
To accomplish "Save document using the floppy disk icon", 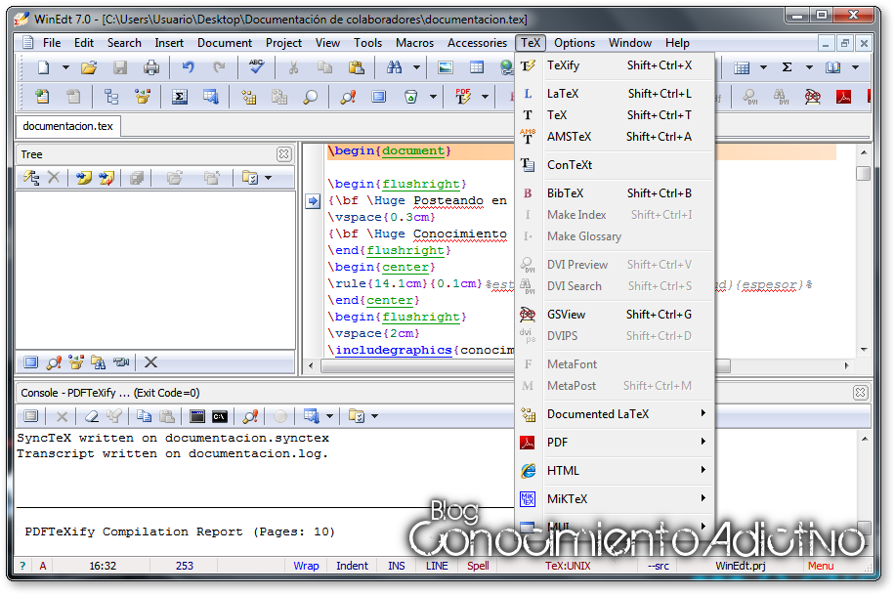I will (120, 67).
